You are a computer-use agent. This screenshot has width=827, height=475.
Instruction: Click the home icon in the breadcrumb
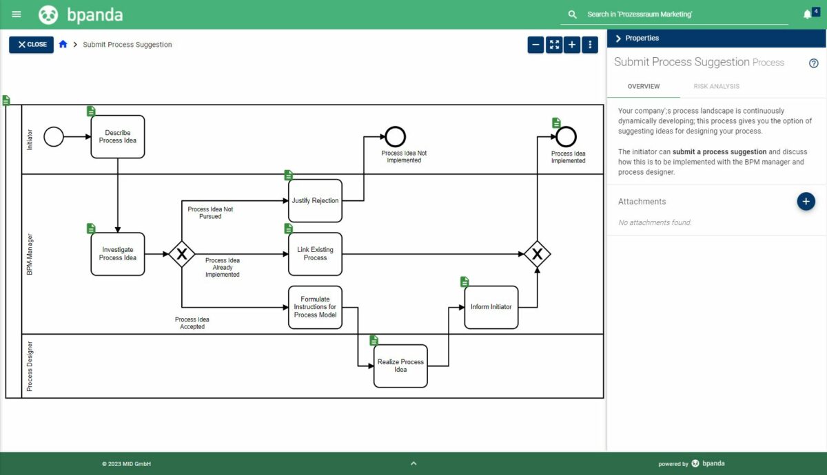tap(61, 44)
